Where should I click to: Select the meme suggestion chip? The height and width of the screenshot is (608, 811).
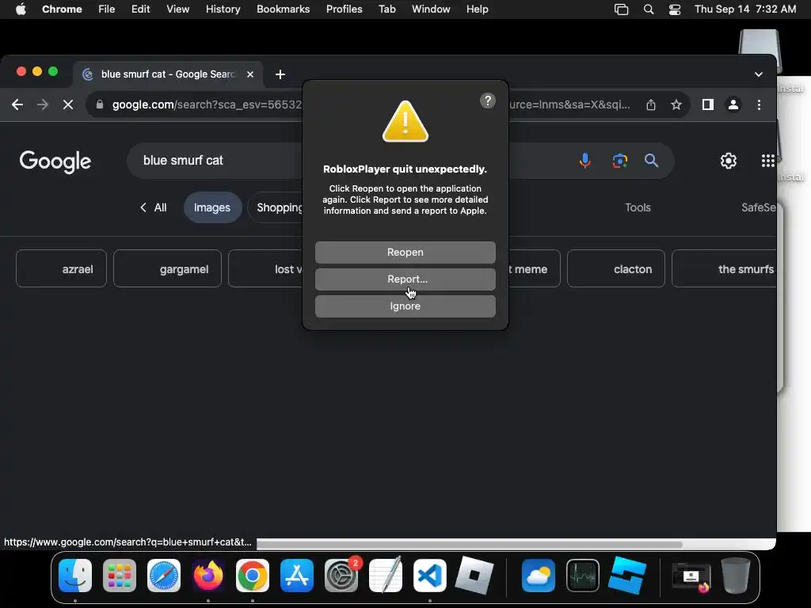click(534, 269)
